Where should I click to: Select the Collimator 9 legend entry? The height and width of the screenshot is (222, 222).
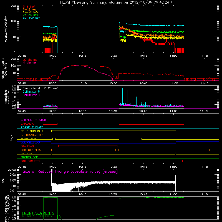pyautogui.click(x=31, y=95)
